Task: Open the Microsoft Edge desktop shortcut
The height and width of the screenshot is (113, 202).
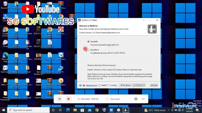Action: tap(5, 57)
